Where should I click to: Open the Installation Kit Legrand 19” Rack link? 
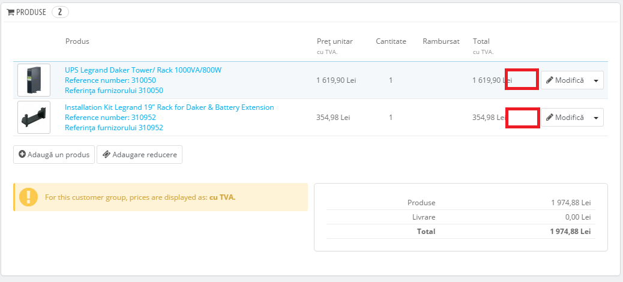click(169, 107)
